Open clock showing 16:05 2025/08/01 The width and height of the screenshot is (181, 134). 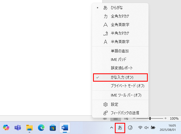pos(168,128)
